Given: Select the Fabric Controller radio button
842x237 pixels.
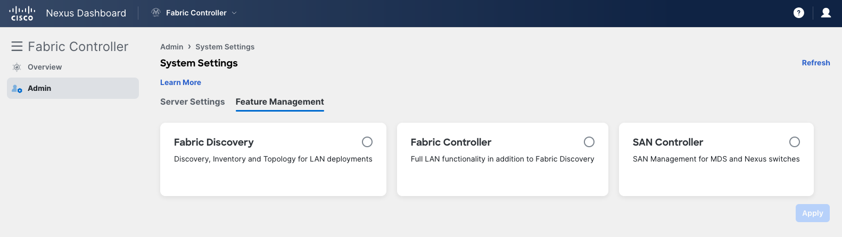Looking at the screenshot, I should coord(589,142).
